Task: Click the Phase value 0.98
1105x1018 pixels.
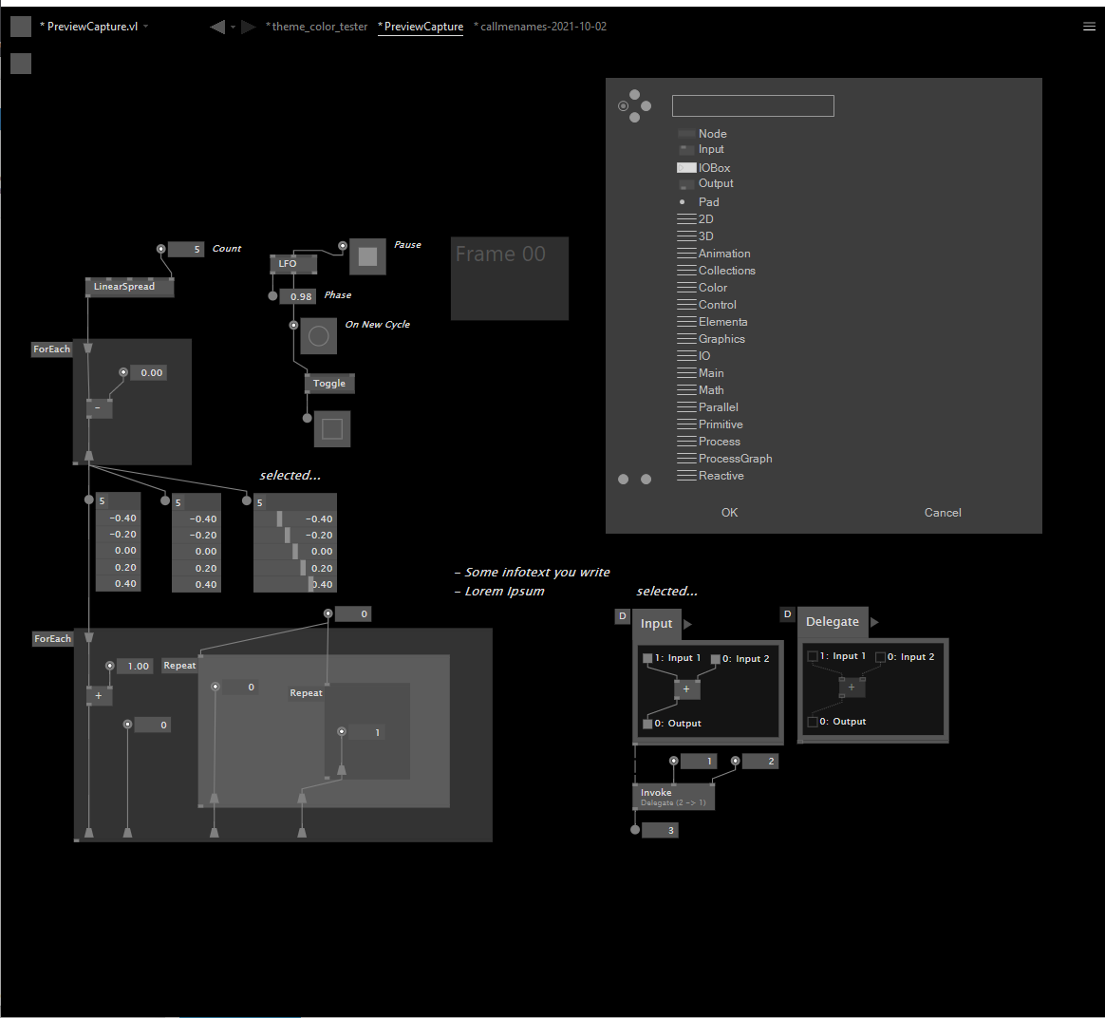Action: click(x=297, y=297)
